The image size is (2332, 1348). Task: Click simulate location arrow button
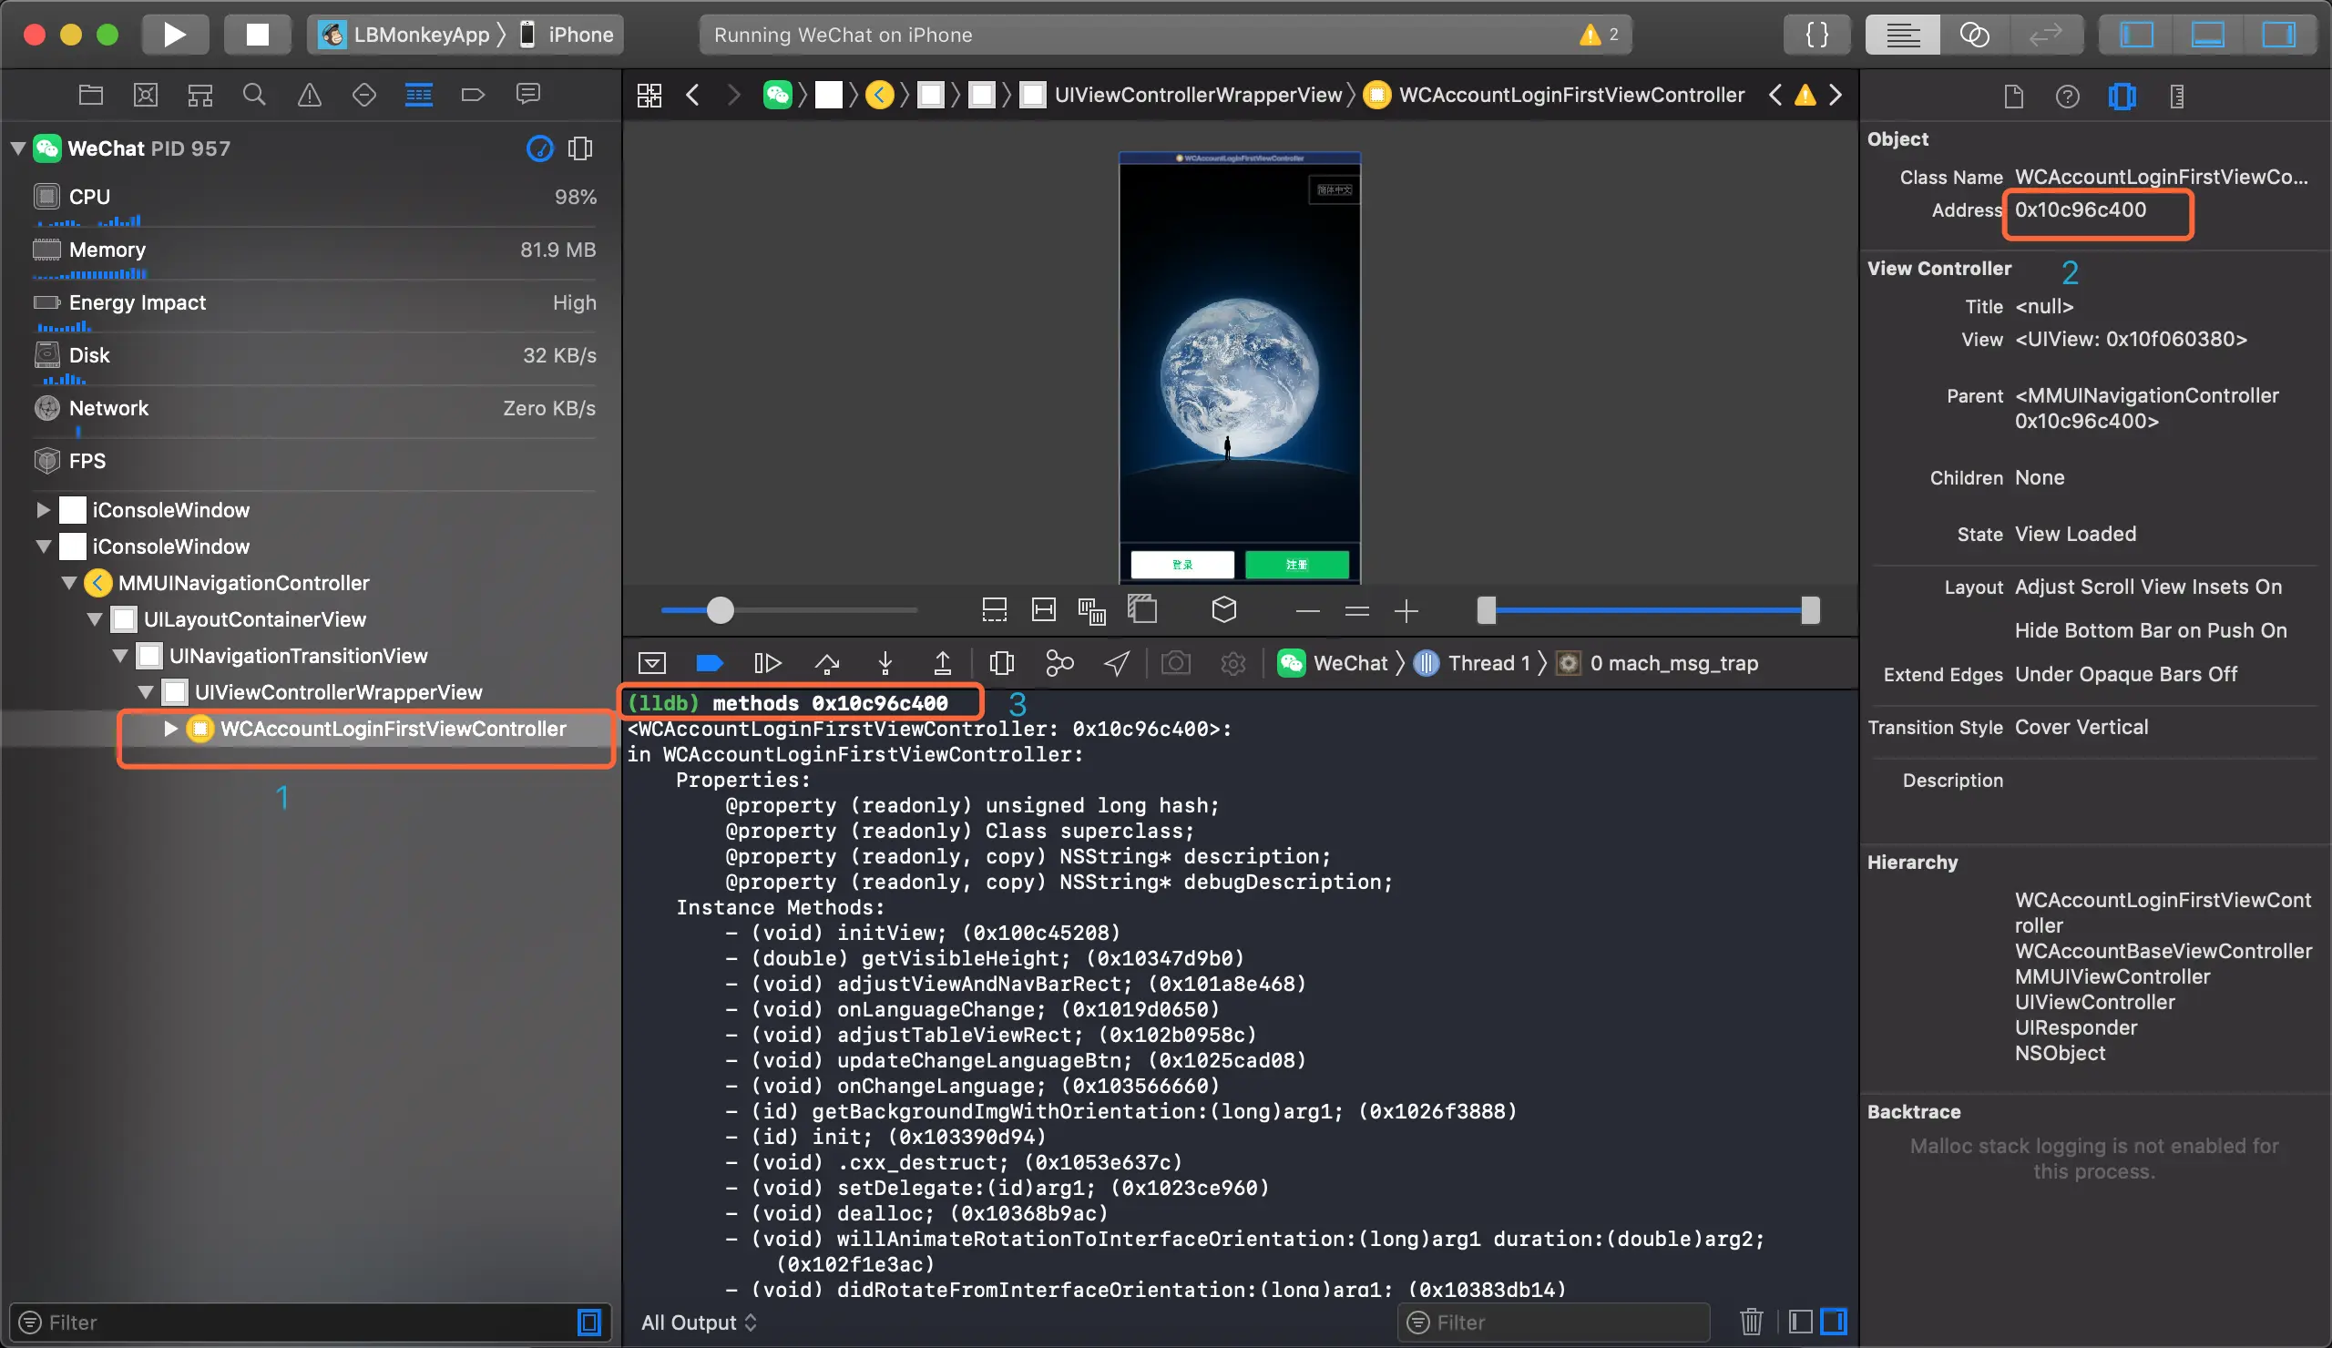1117,662
